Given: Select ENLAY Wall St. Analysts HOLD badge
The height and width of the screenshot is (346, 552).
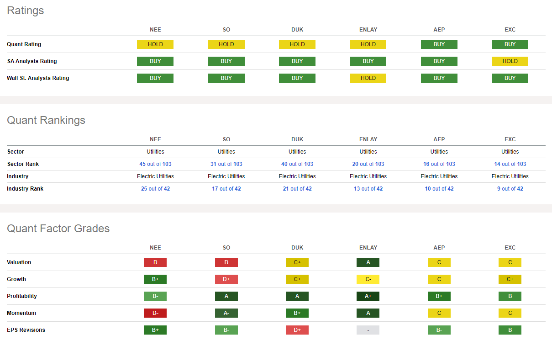Looking at the screenshot, I should click(x=368, y=78).
